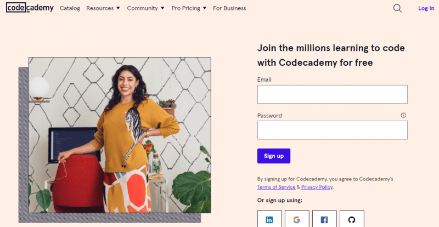This screenshot has width=439, height=227.
Task: Expand the Community dropdown menu
Action: point(145,8)
